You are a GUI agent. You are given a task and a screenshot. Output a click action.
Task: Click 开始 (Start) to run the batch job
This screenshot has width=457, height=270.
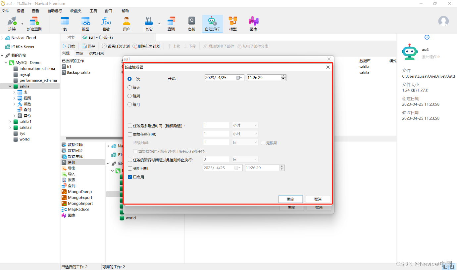69,46
